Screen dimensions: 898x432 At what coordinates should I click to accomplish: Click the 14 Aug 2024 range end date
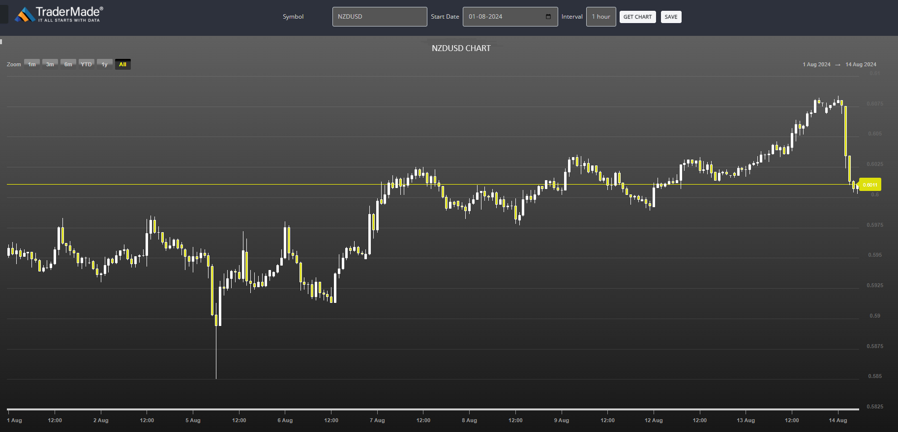coord(861,64)
